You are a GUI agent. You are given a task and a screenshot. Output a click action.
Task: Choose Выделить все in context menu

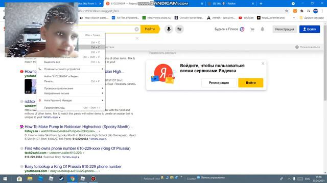[71, 62]
